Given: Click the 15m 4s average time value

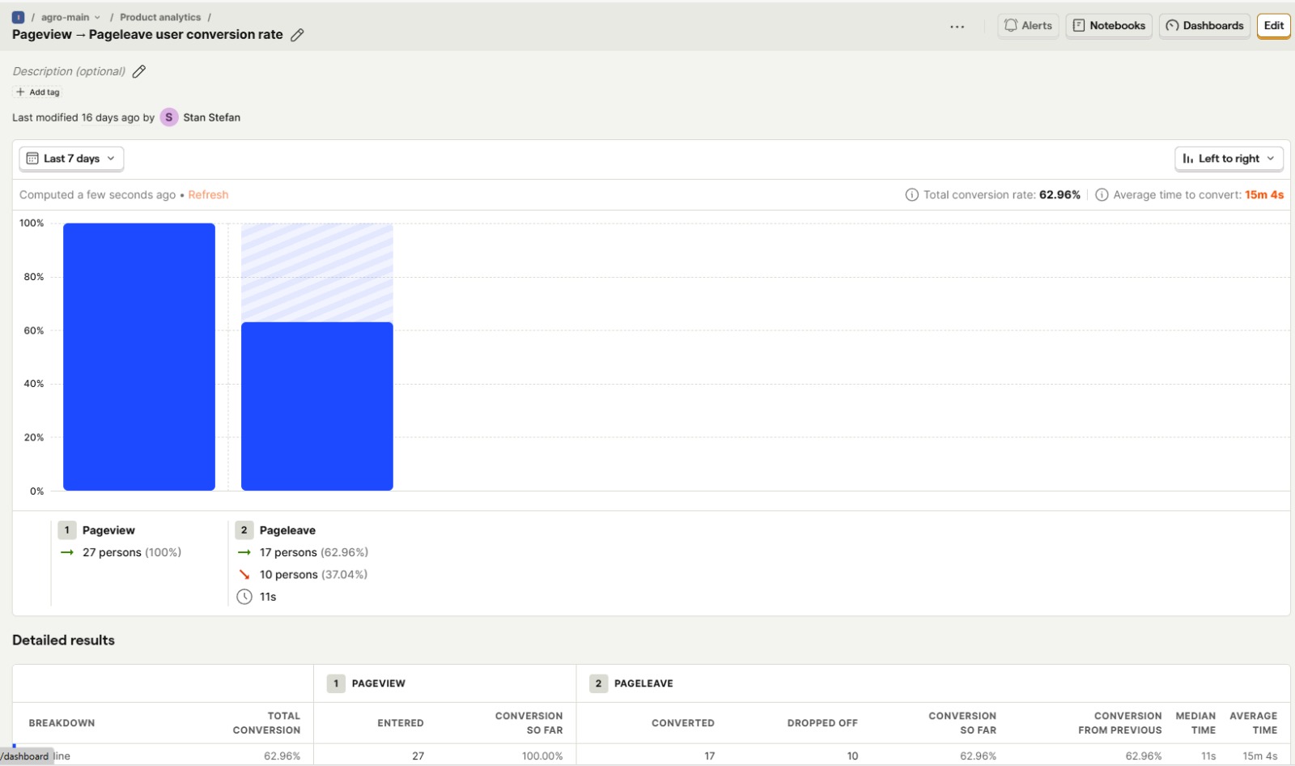Looking at the screenshot, I should [x=1264, y=195].
